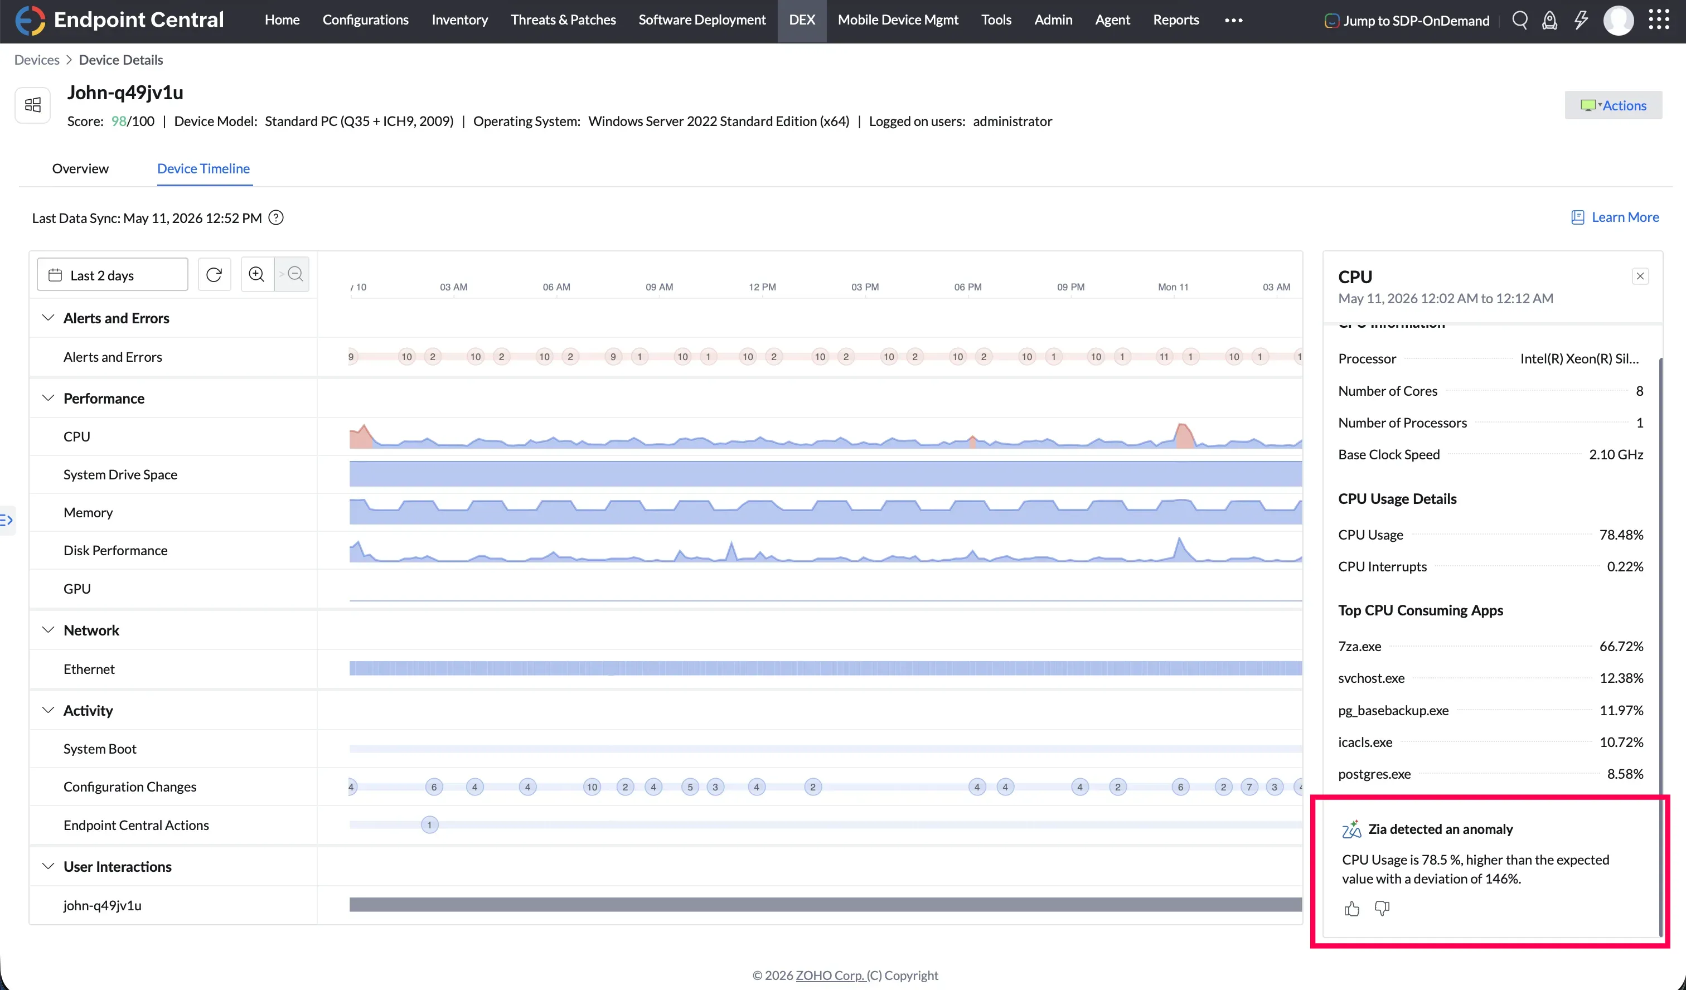Open the rocket quick-launch icon
Screen dimensions: 1686x990
[x=1549, y=20]
